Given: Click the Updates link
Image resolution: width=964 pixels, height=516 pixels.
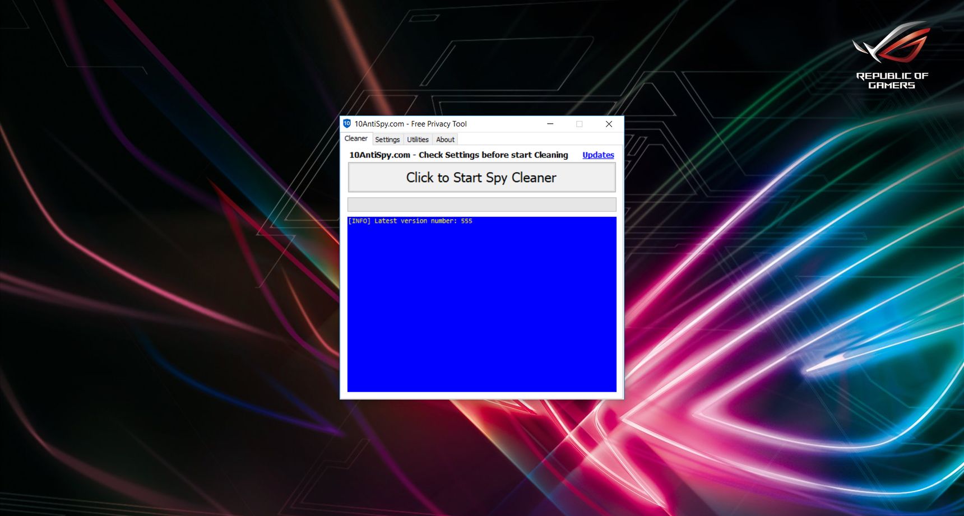Looking at the screenshot, I should (598, 155).
